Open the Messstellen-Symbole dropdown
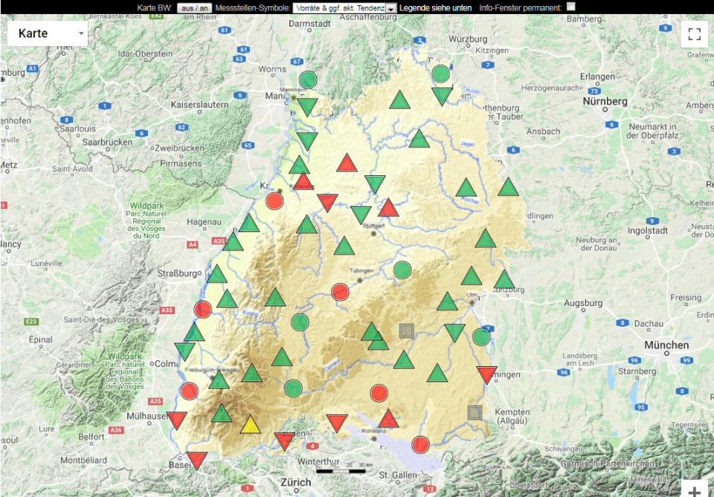This screenshot has height=497, width=714. [344, 7]
